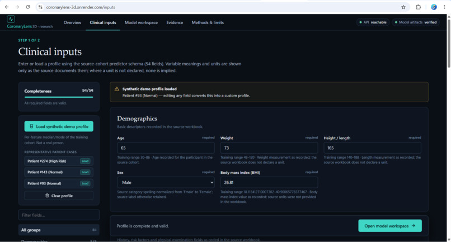Open the Evidence tab
Screen dimensions: 451x242
click(175, 22)
